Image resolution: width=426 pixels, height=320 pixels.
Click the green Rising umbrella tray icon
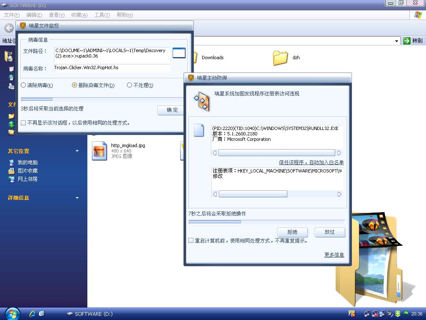(x=405, y=313)
